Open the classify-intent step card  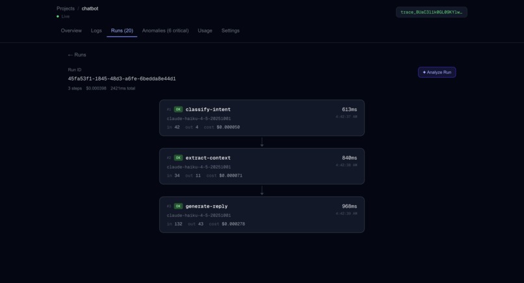point(261,117)
